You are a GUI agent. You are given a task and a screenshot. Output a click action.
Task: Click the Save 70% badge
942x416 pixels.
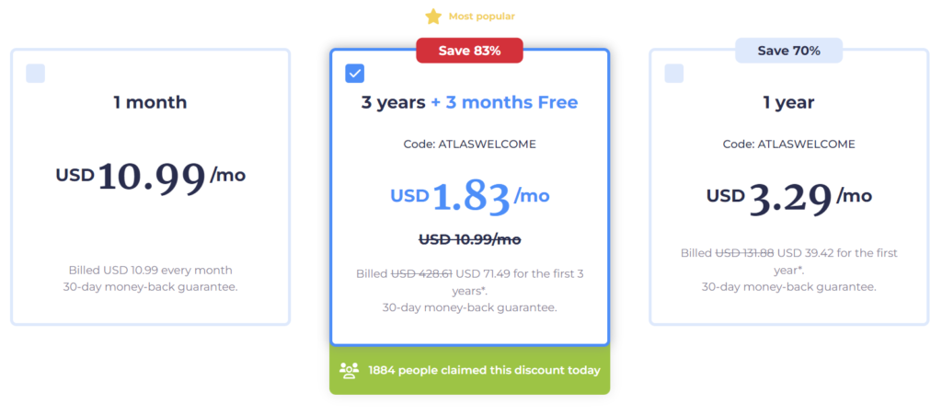[788, 51]
